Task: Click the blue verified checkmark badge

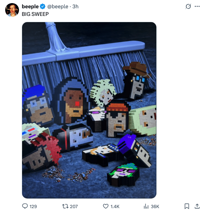Action: coord(43,7)
